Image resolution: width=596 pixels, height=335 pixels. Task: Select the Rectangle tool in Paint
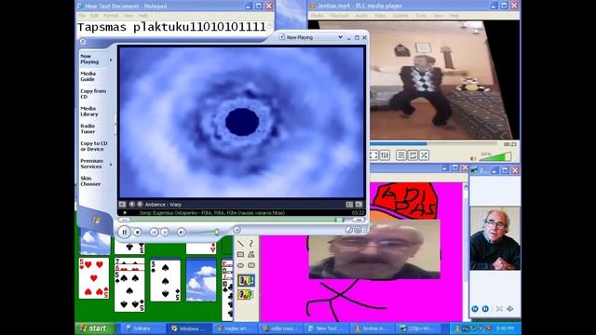tap(240, 254)
